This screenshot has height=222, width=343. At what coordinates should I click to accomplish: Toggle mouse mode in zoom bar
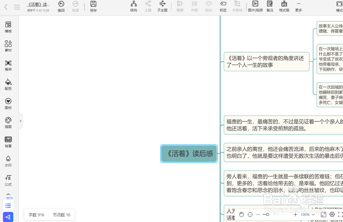coord(241,215)
